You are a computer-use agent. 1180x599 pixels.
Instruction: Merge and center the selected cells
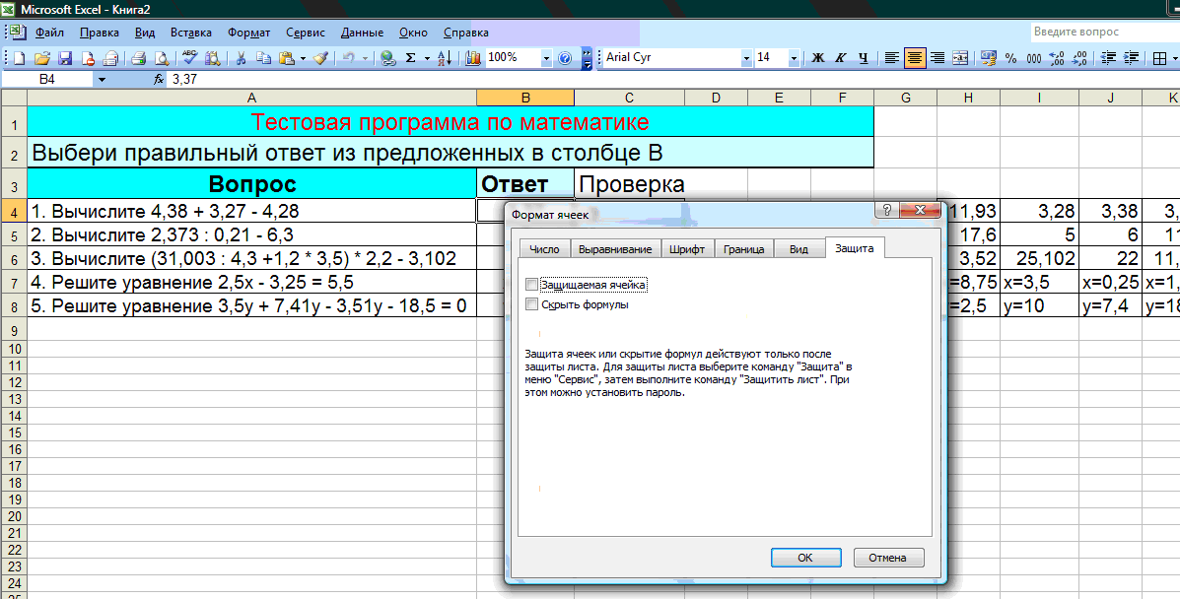(x=960, y=58)
